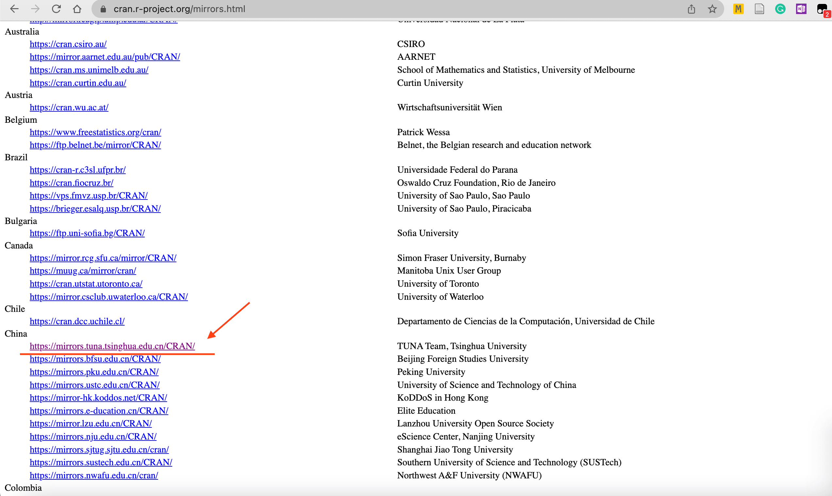This screenshot has width=832, height=496.
Task: Open the OneNote clipper extension icon
Action: coord(801,9)
